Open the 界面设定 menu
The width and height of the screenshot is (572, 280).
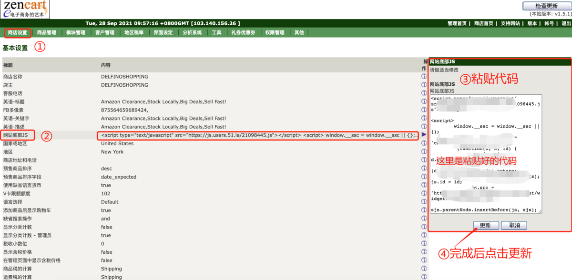163,33
